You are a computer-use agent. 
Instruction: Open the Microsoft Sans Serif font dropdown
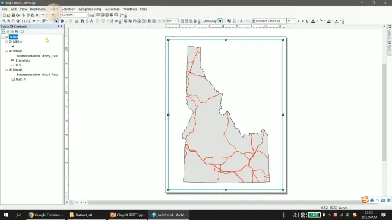point(284,21)
